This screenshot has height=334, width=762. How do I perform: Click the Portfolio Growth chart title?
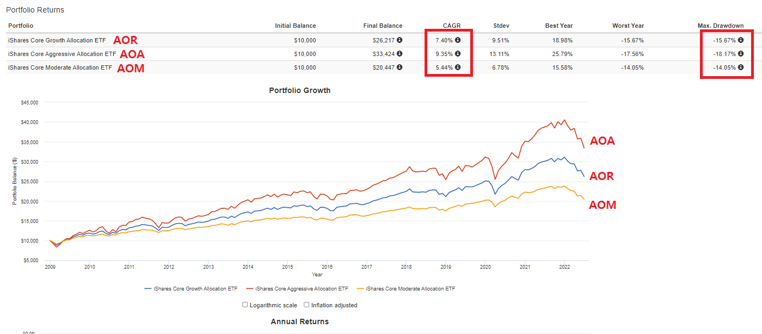[300, 90]
